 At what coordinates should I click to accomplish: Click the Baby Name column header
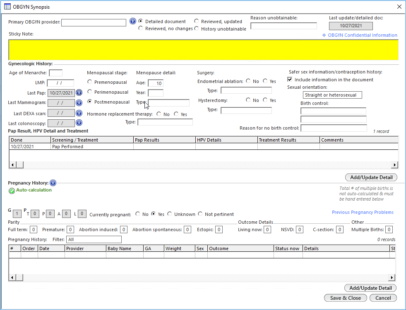tap(125, 248)
